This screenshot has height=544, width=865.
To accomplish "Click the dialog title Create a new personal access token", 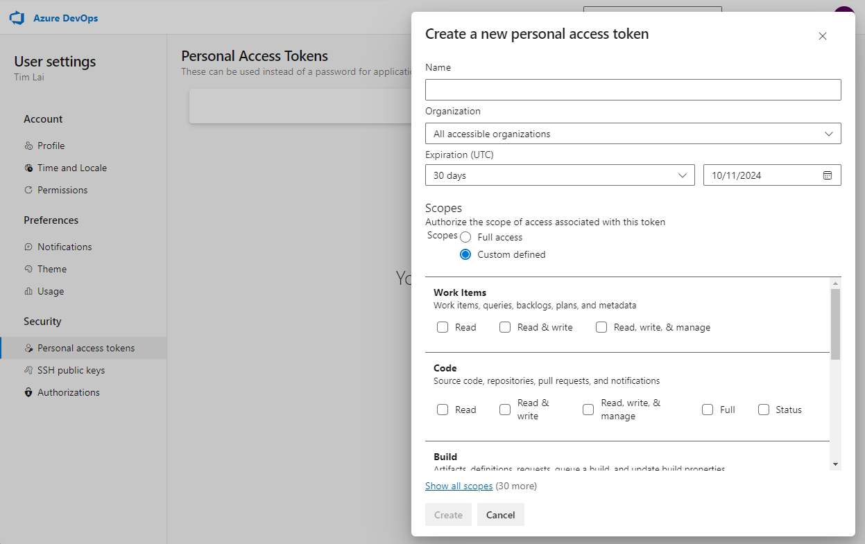I will (x=537, y=34).
